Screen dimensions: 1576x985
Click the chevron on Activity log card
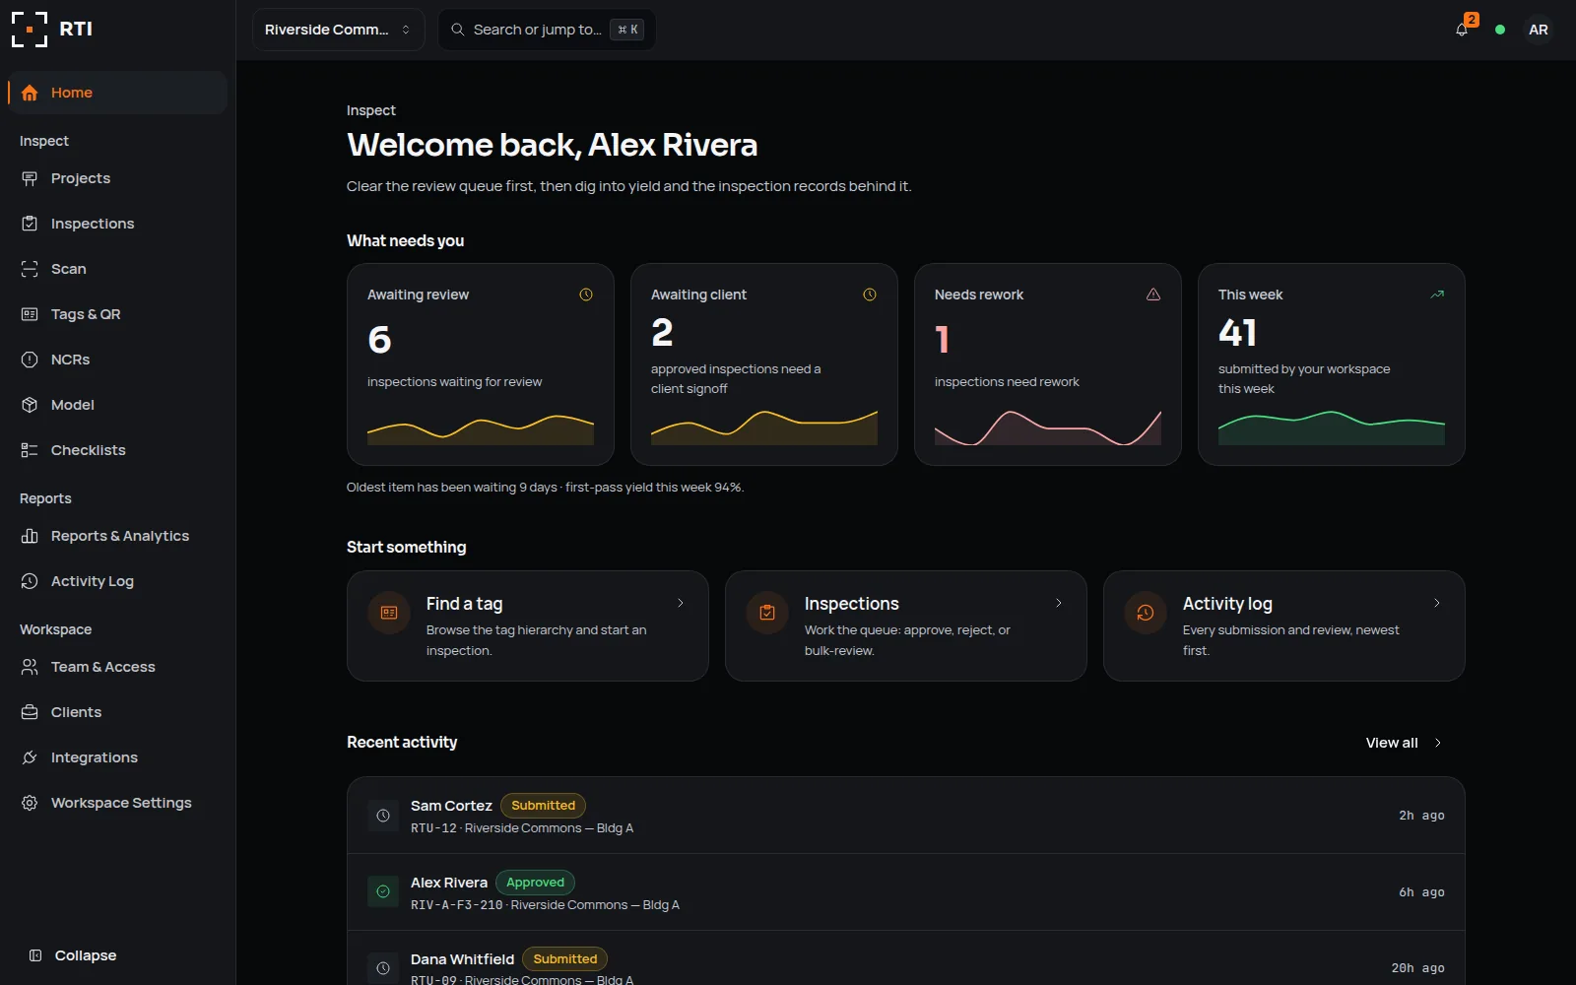(x=1437, y=603)
